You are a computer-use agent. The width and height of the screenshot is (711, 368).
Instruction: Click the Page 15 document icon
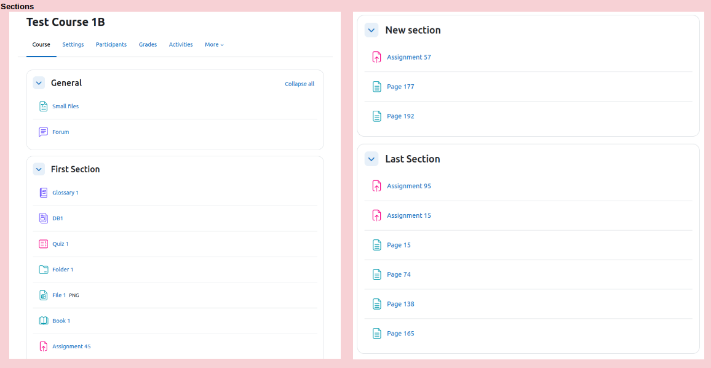[x=377, y=245]
